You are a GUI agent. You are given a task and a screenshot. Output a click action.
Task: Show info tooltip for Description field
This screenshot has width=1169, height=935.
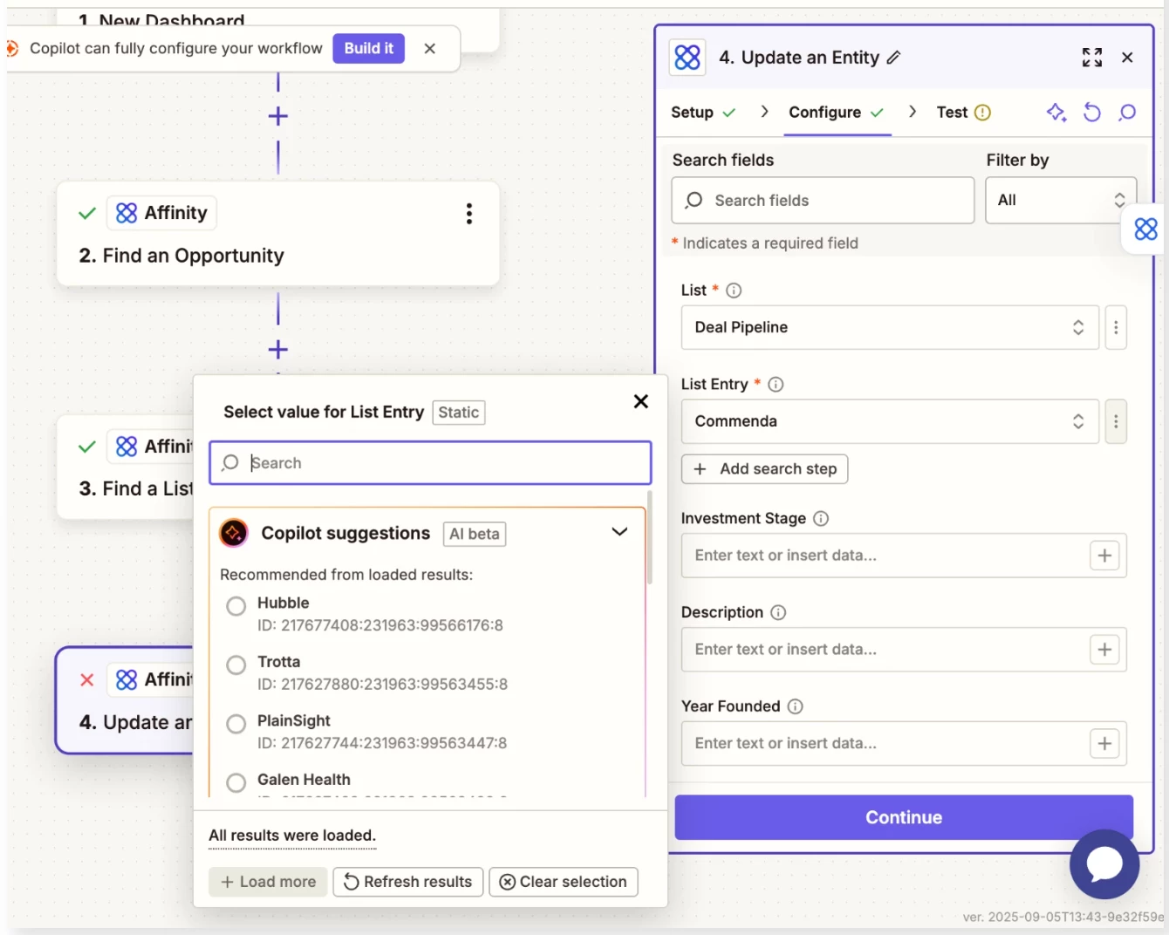point(778,613)
